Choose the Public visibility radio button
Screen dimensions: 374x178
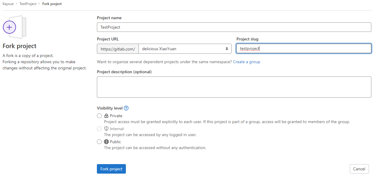tap(99, 142)
